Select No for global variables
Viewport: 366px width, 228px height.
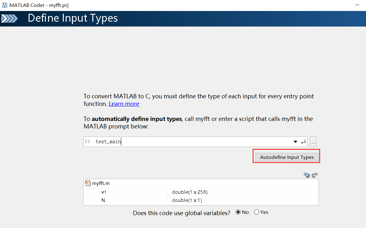tap(238, 212)
